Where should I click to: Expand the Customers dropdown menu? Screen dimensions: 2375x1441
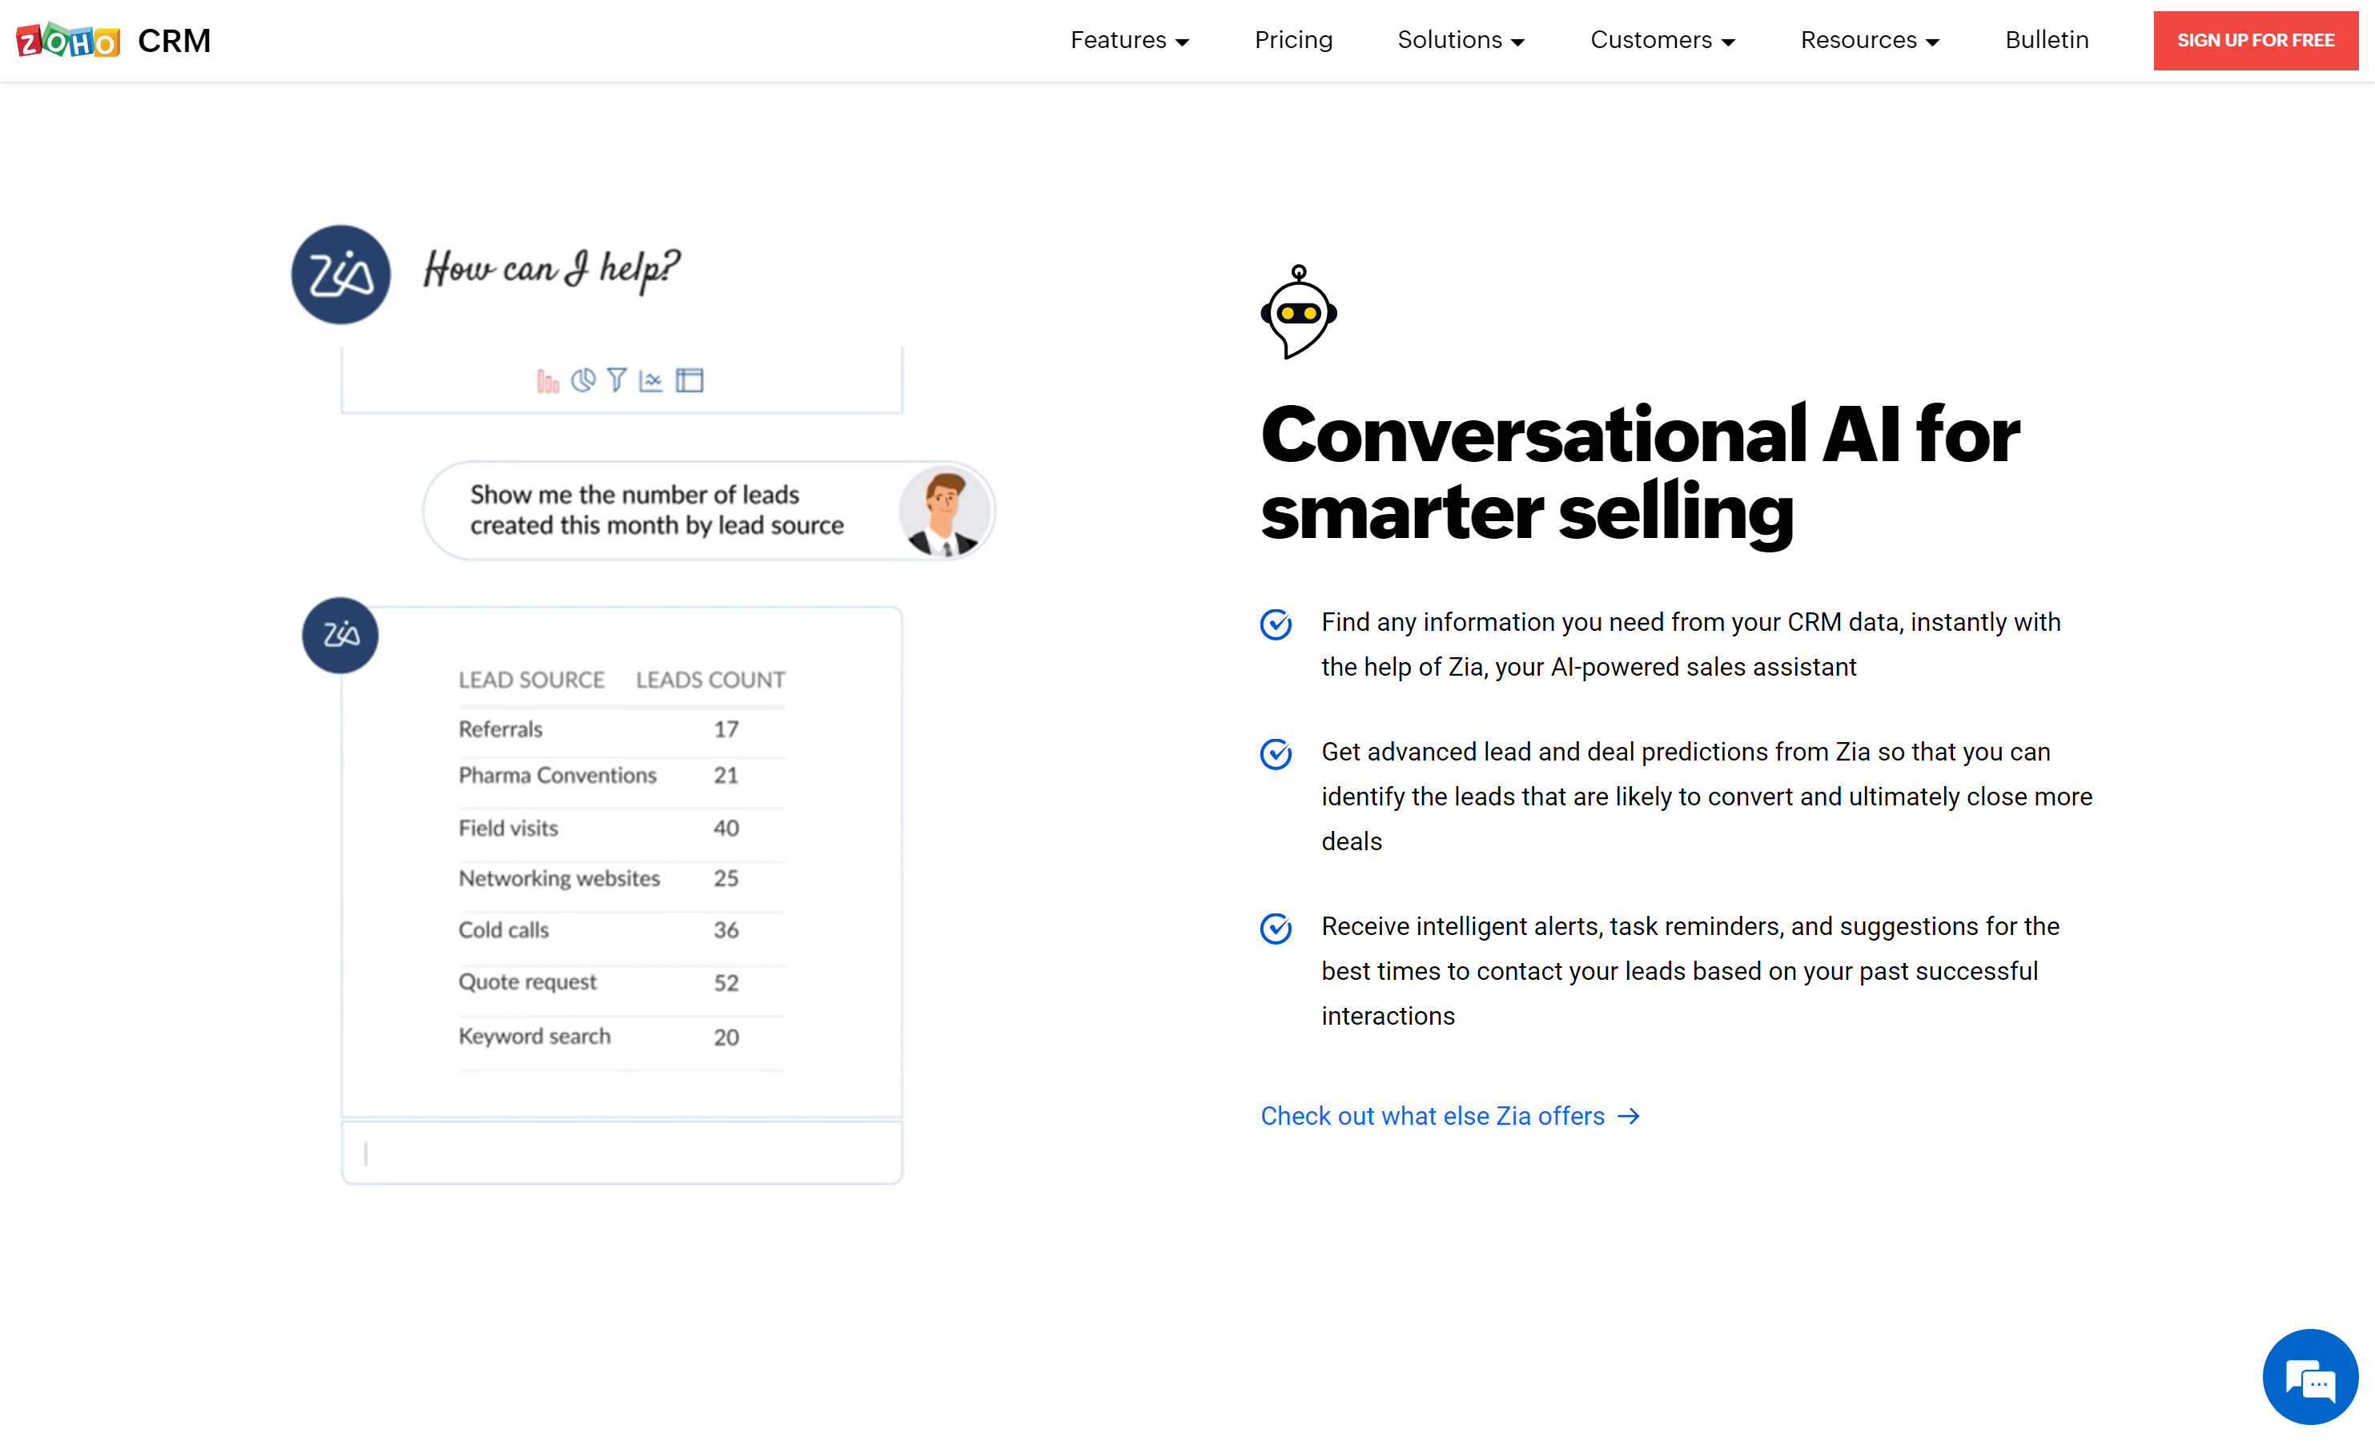[1662, 41]
